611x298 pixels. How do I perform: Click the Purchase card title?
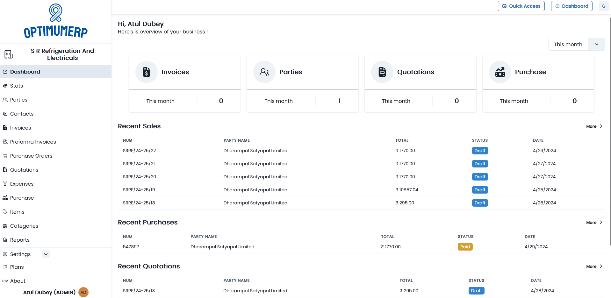pos(531,72)
